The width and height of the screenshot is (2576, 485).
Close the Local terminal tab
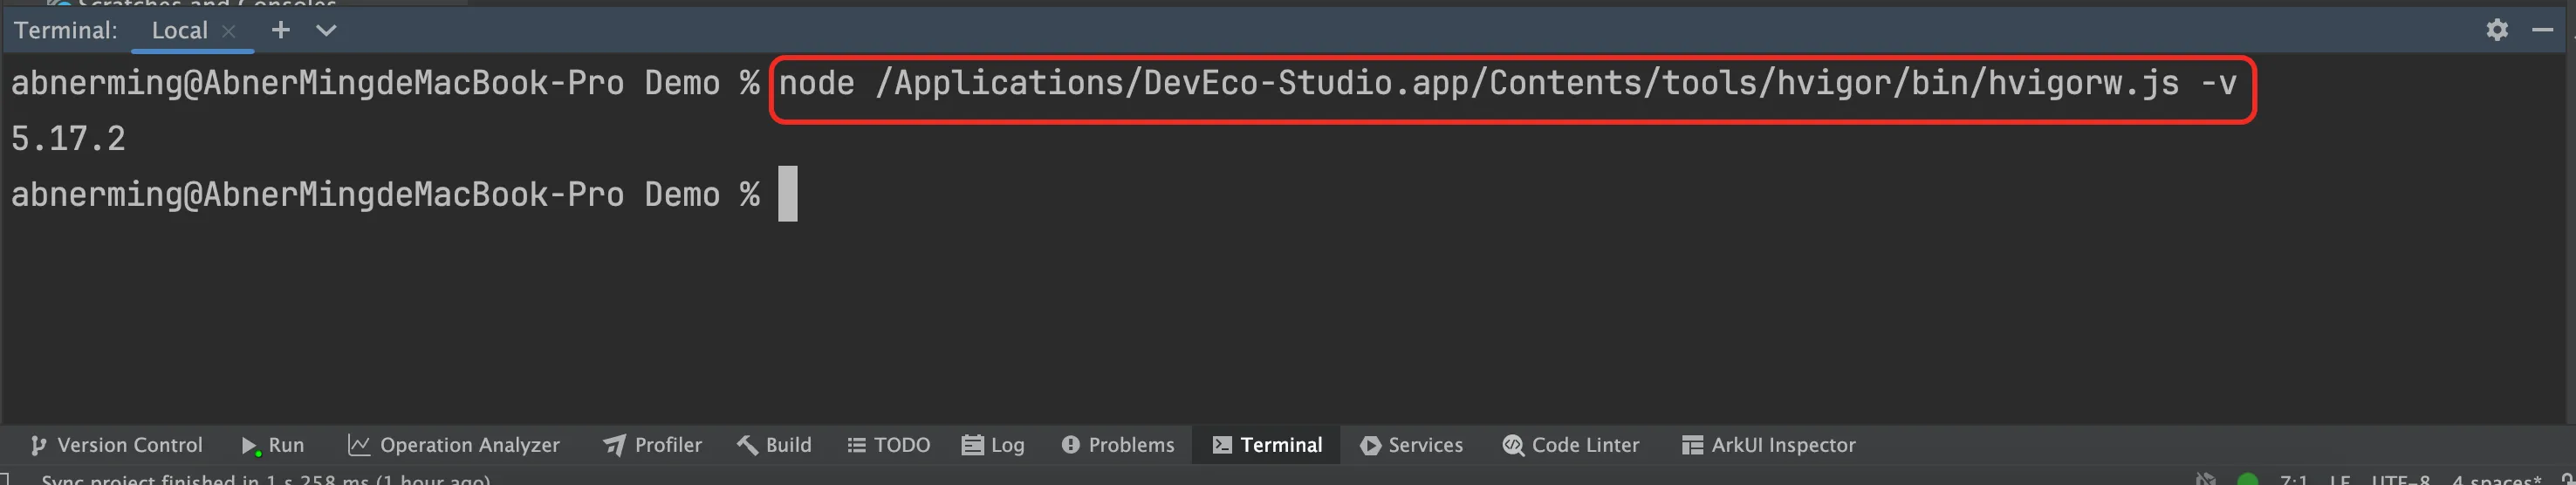coord(229,31)
